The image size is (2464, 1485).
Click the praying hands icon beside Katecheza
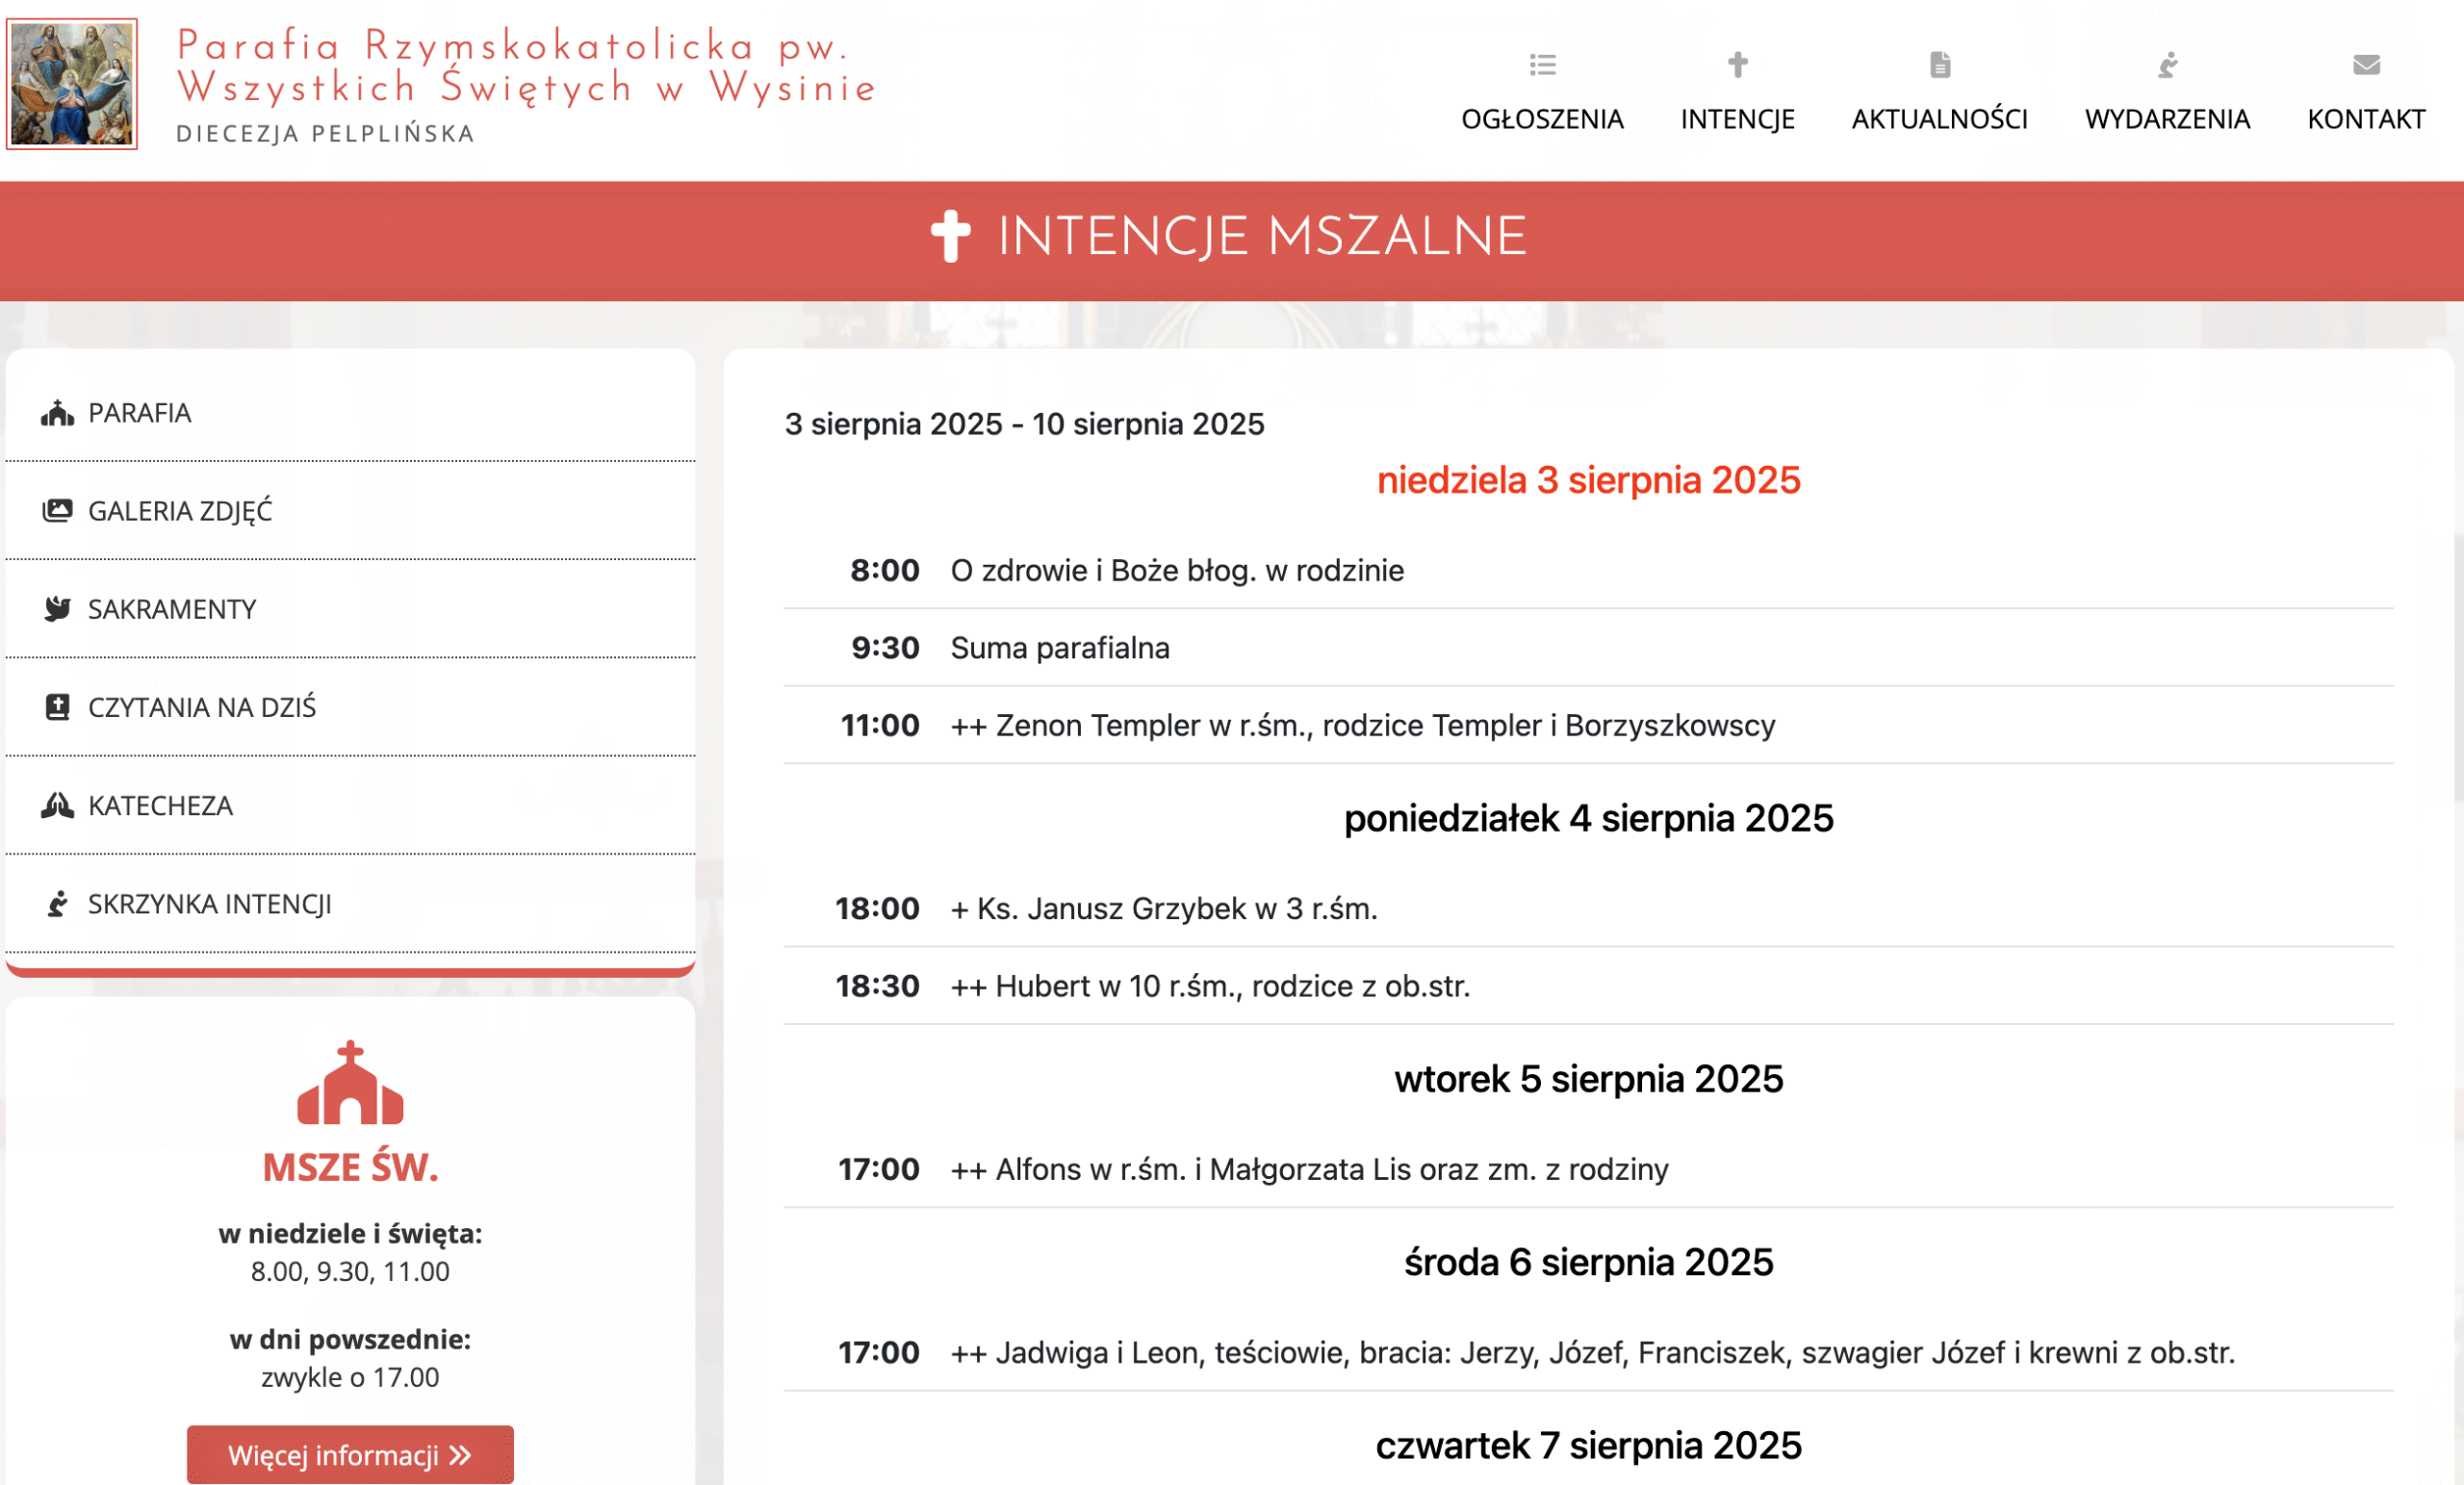(57, 805)
